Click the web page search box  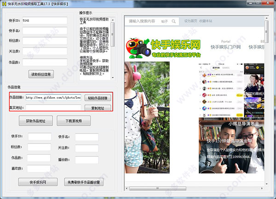[x=142, y=21]
